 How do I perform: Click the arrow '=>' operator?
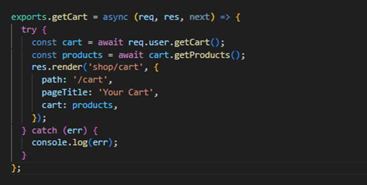point(225,17)
